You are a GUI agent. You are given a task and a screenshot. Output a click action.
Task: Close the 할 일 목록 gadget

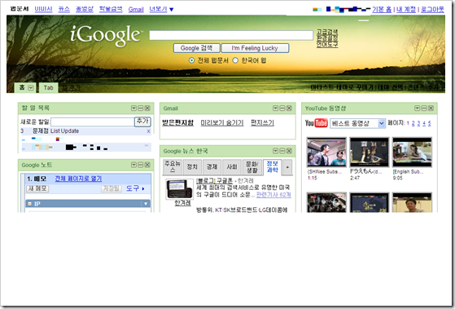coord(147,108)
